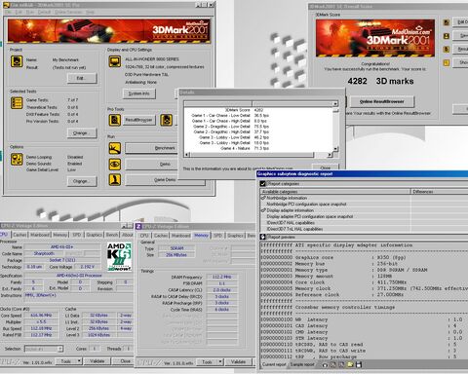Click the Details window horizontal scrollbar

coord(258,155)
